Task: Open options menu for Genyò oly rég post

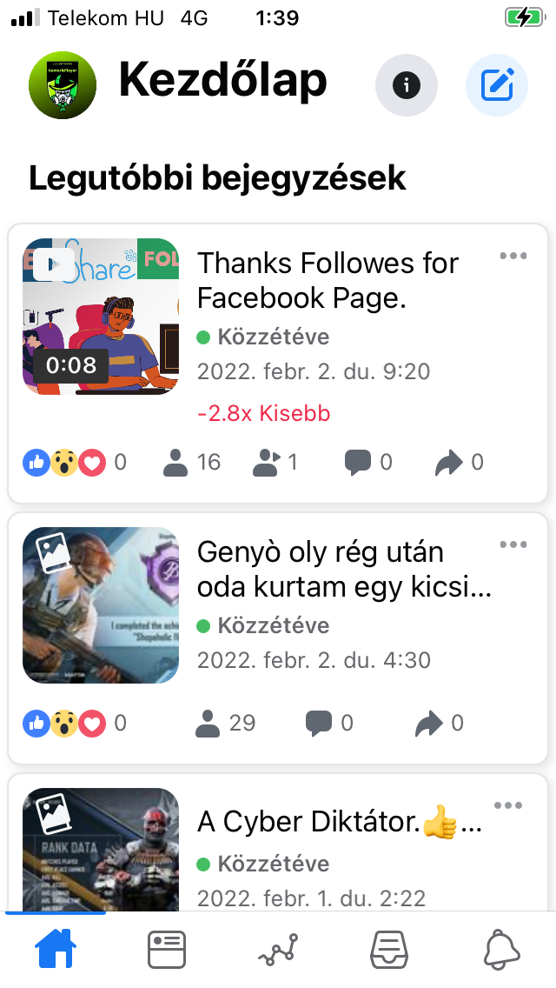Action: point(513,544)
